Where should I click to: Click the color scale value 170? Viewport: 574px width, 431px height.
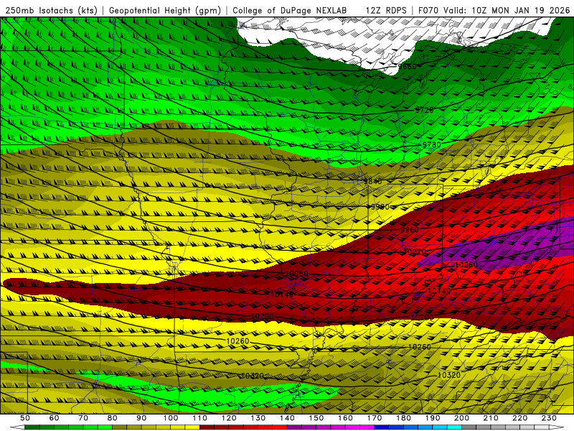(x=375, y=418)
